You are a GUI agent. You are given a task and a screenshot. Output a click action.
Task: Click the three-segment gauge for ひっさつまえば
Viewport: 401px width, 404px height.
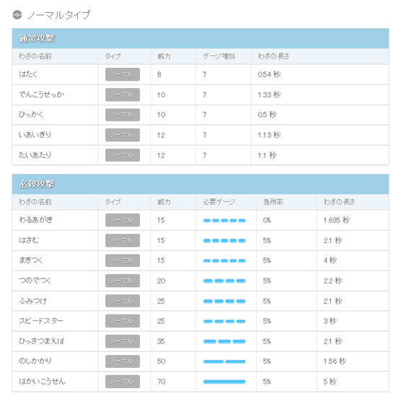(224, 341)
